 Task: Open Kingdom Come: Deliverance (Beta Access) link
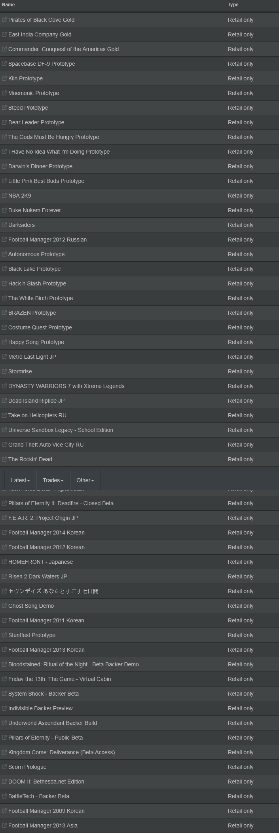(61, 752)
